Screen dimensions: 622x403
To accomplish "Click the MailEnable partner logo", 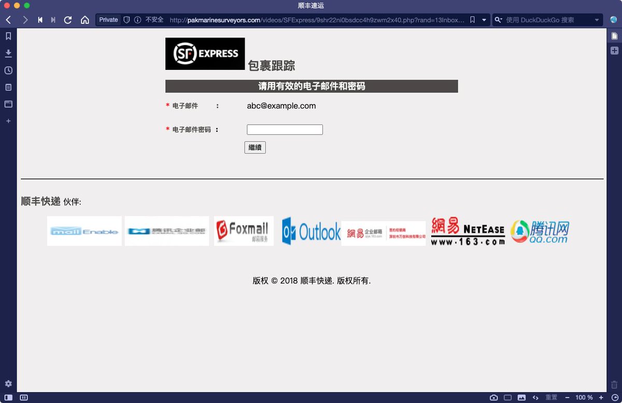I will coord(84,231).
